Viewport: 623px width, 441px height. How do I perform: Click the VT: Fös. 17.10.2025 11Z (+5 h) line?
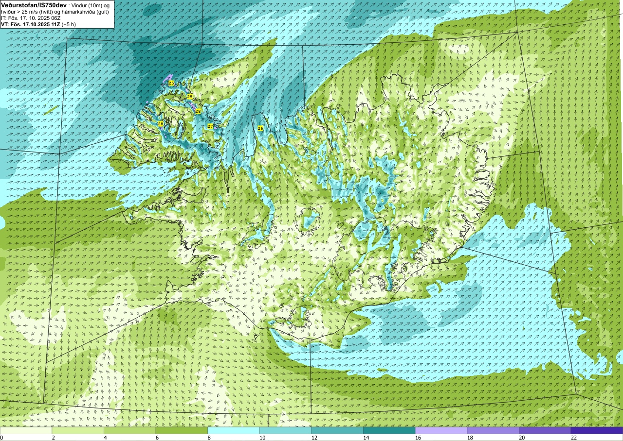pos(38,24)
